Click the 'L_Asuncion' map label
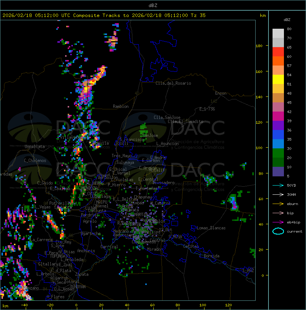The height and width of the screenshot is (310, 306). coord(167,144)
